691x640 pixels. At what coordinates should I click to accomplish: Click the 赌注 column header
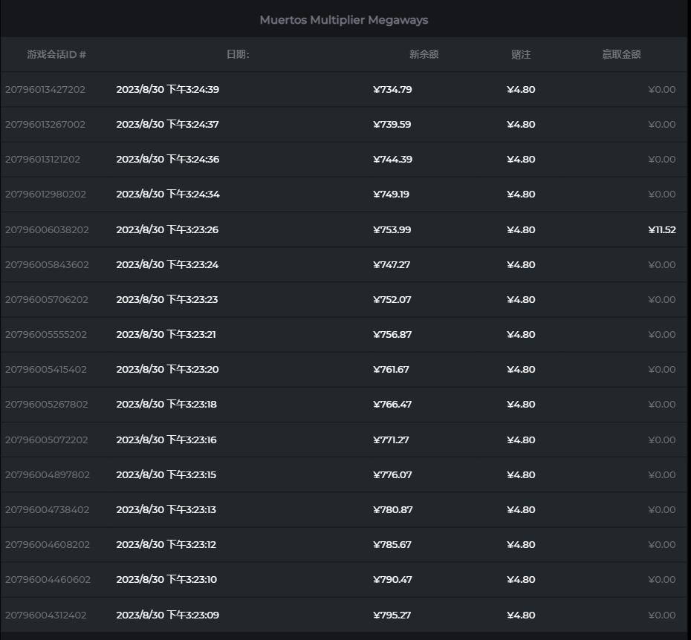tap(521, 54)
